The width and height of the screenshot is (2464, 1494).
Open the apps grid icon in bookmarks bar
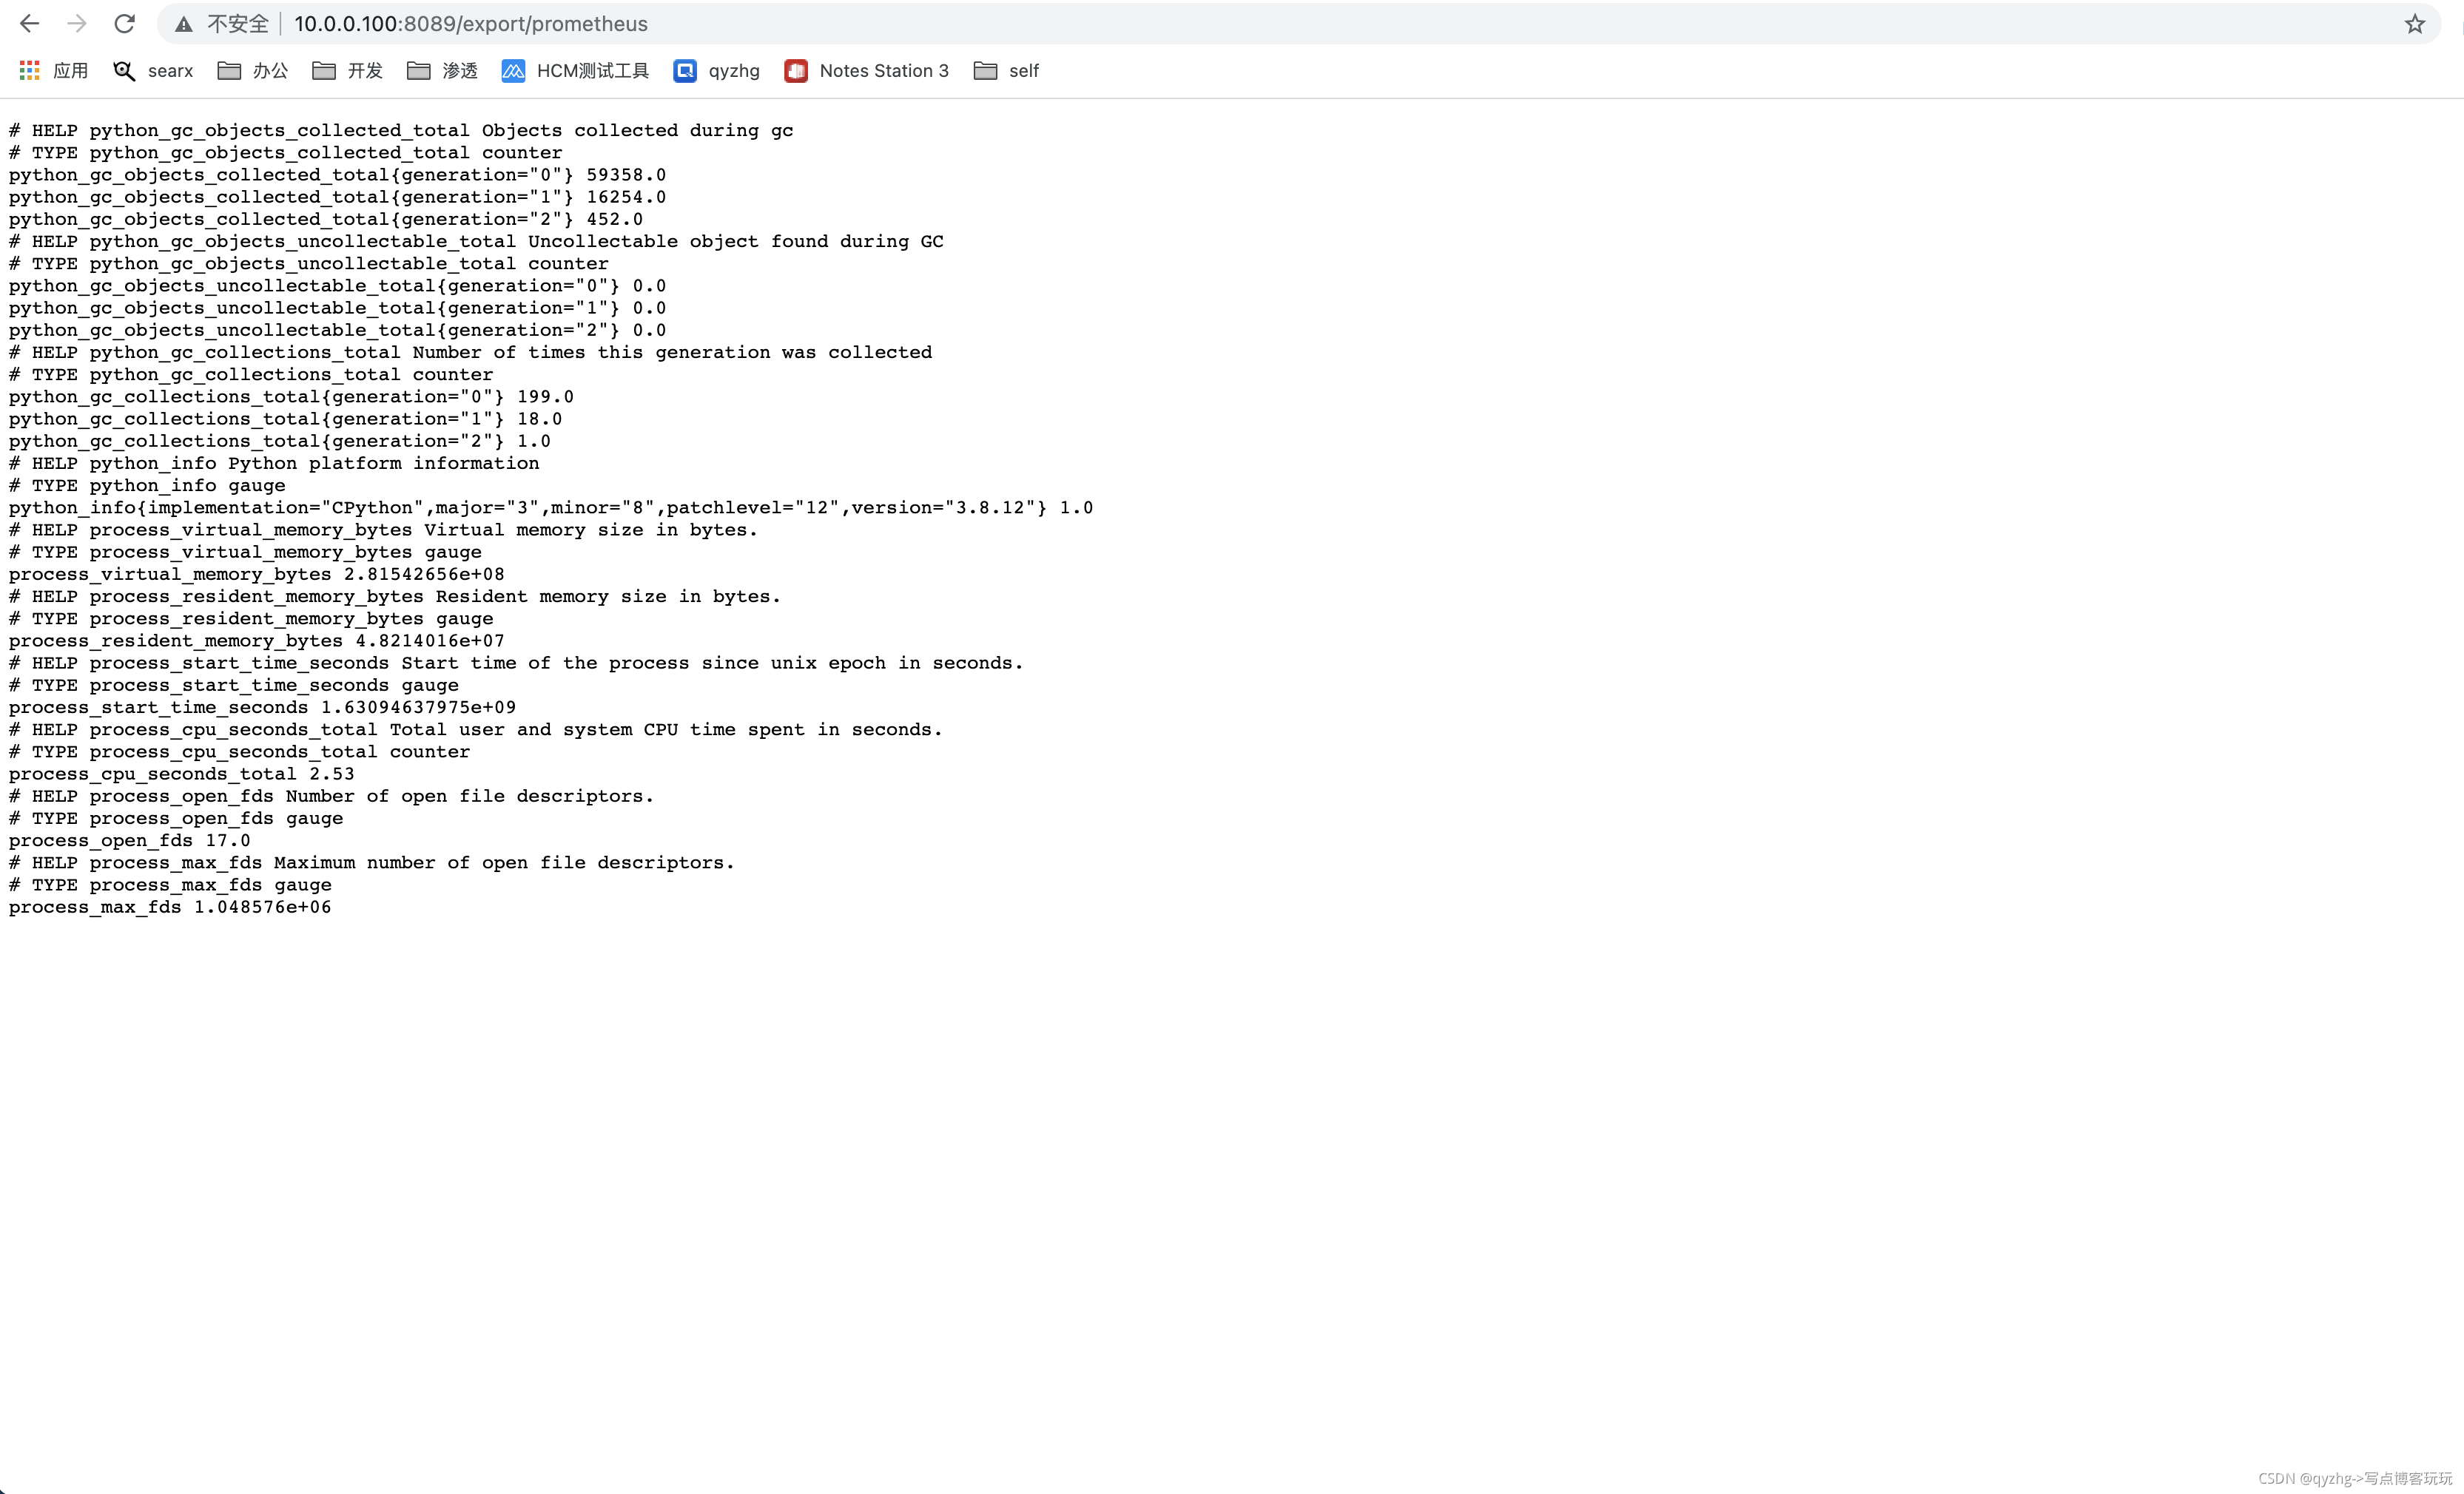coord(29,71)
